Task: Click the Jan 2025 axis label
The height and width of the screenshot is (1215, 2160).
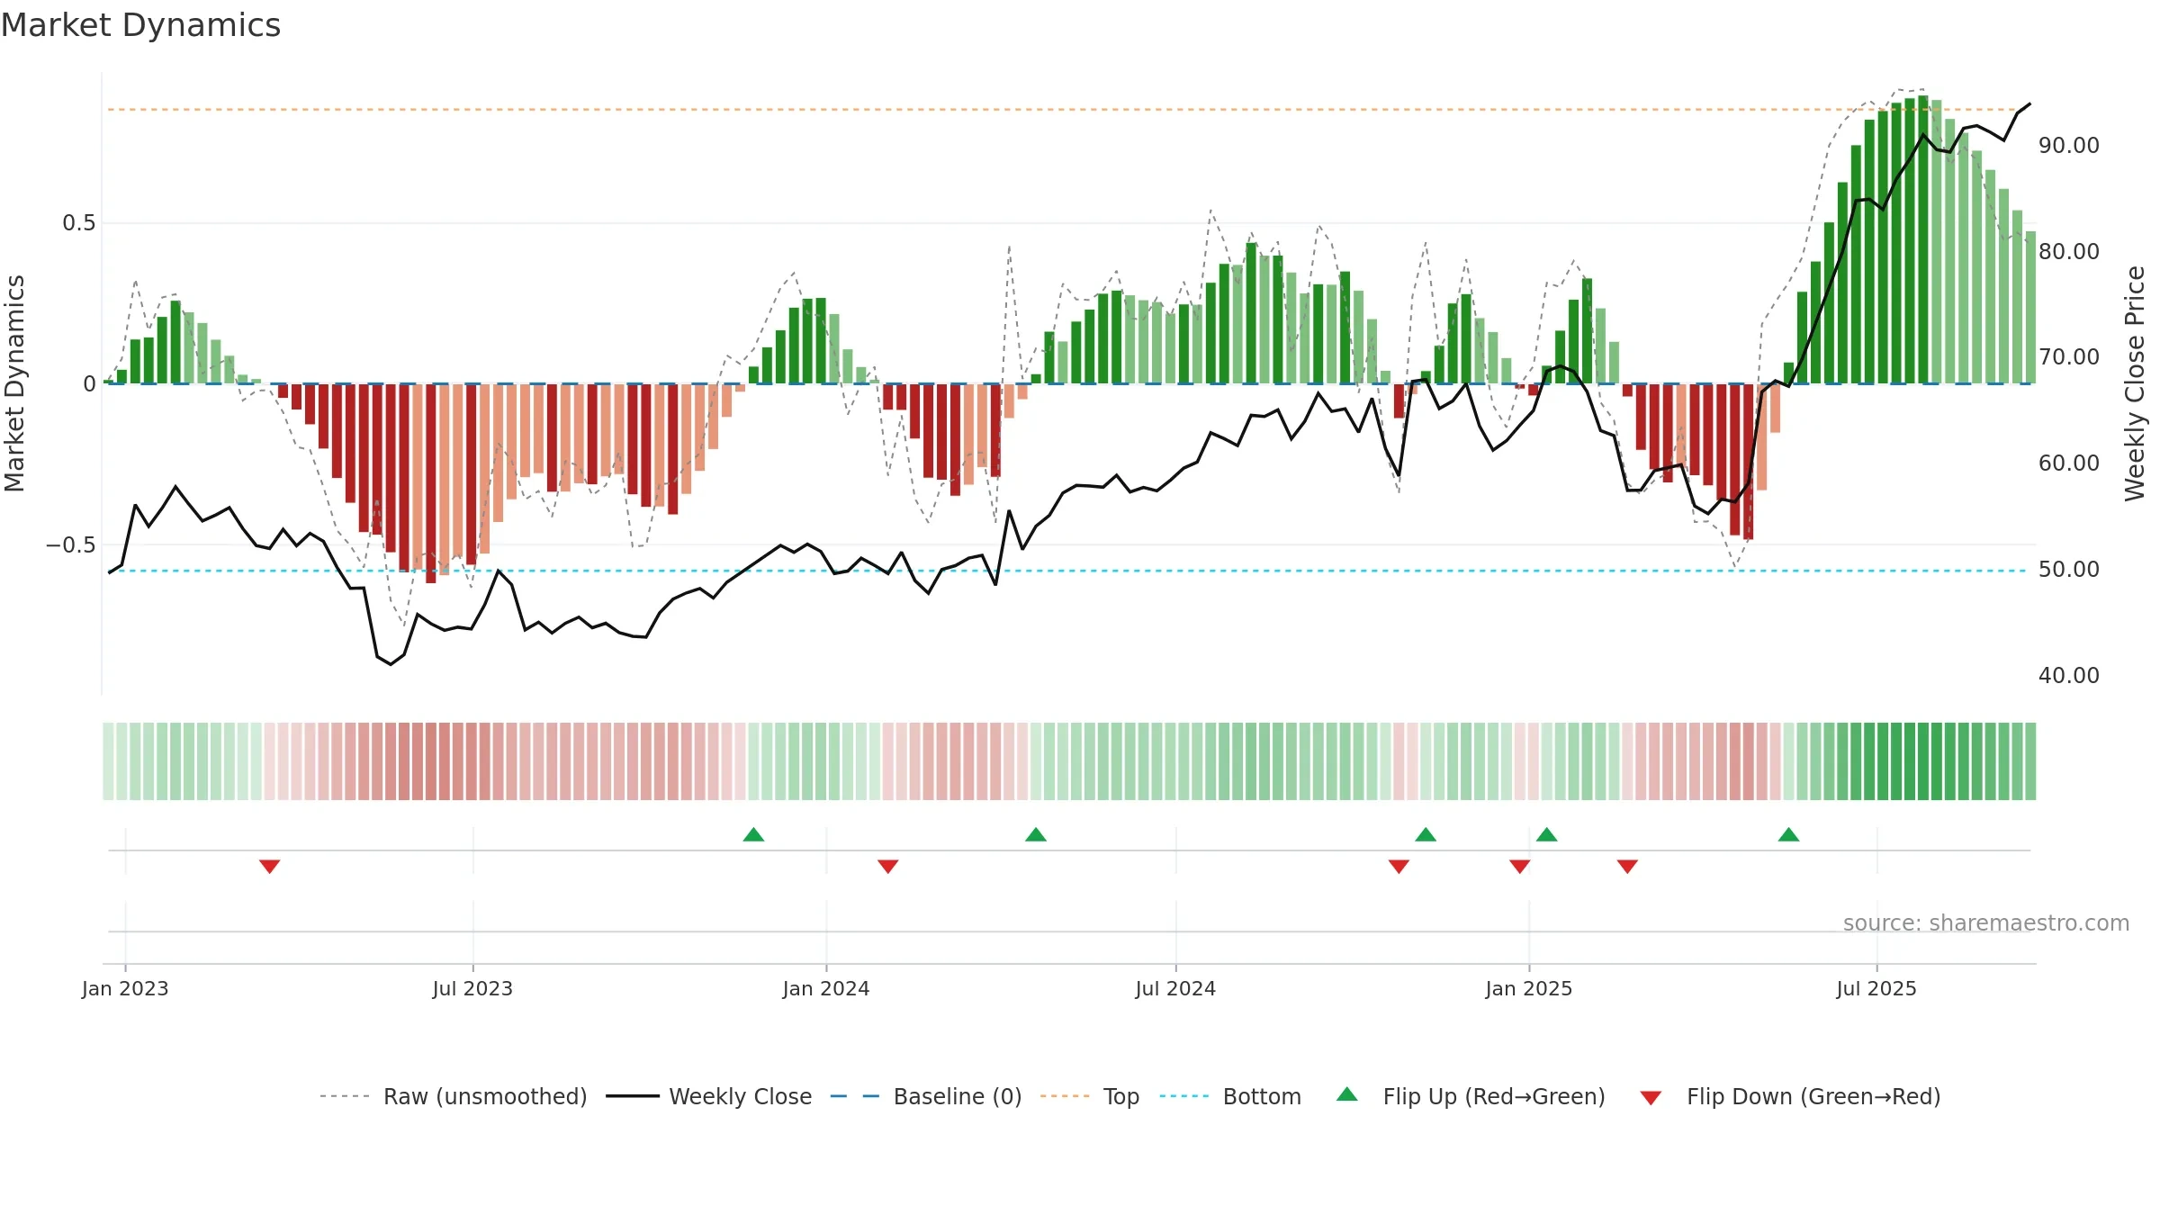Action: [1529, 988]
